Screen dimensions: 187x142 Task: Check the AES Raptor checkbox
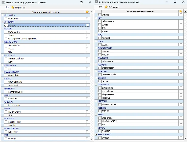pyautogui.click(x=6, y=18)
